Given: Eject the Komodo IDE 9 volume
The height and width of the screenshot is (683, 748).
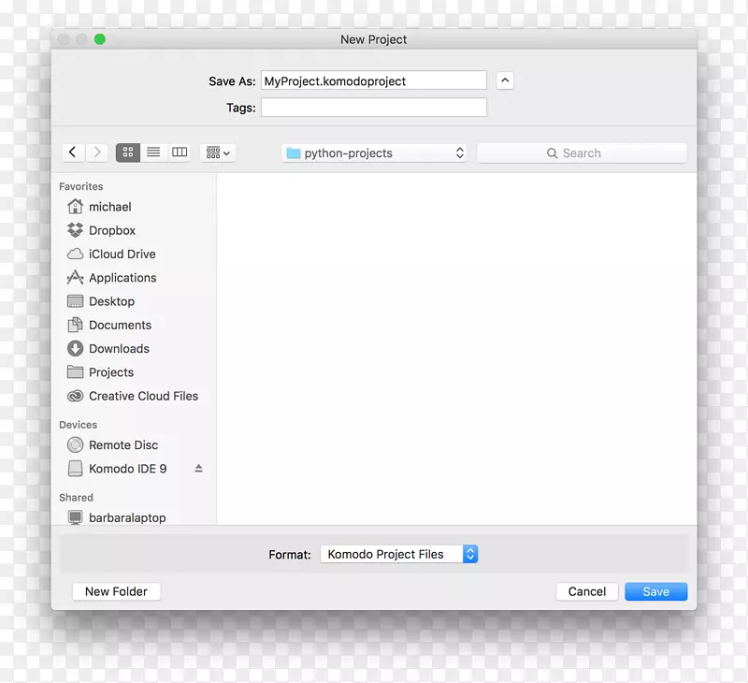Looking at the screenshot, I should (x=199, y=469).
